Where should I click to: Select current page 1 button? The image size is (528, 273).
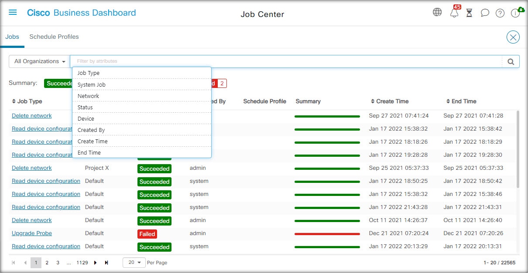click(x=36, y=263)
